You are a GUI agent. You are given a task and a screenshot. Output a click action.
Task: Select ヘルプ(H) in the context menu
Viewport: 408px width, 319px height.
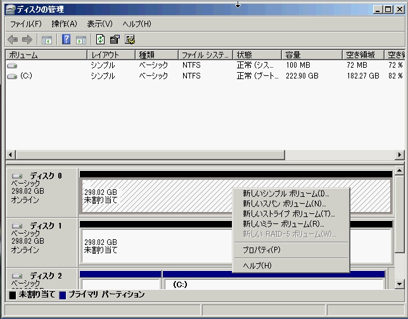[x=291, y=265]
